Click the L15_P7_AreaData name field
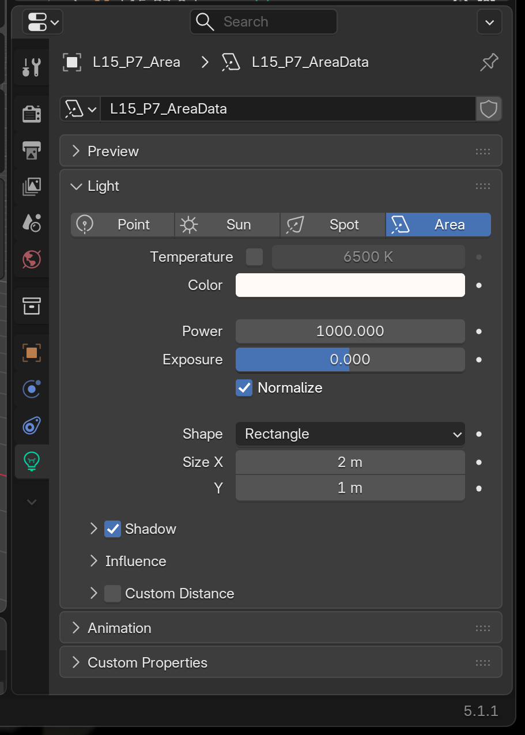525x735 pixels. tap(288, 108)
